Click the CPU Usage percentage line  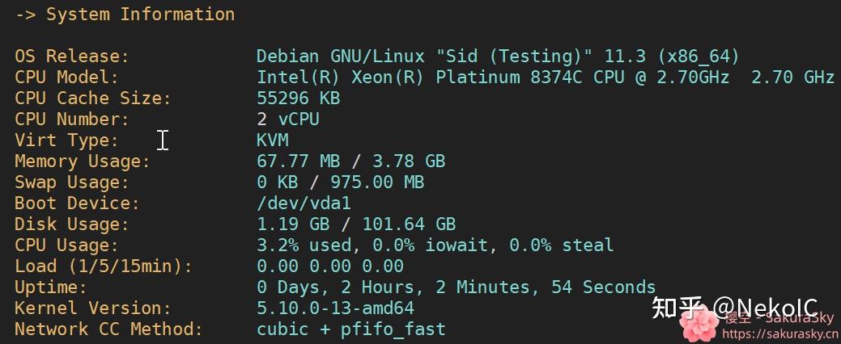435,245
